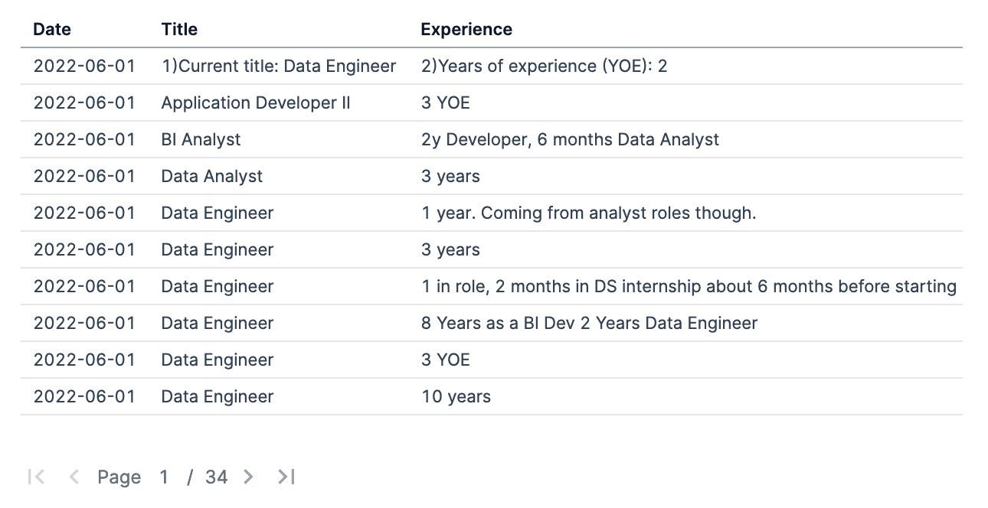The height and width of the screenshot is (508, 988).
Task: Click the left chevron beside the Page label
Action: (x=73, y=477)
